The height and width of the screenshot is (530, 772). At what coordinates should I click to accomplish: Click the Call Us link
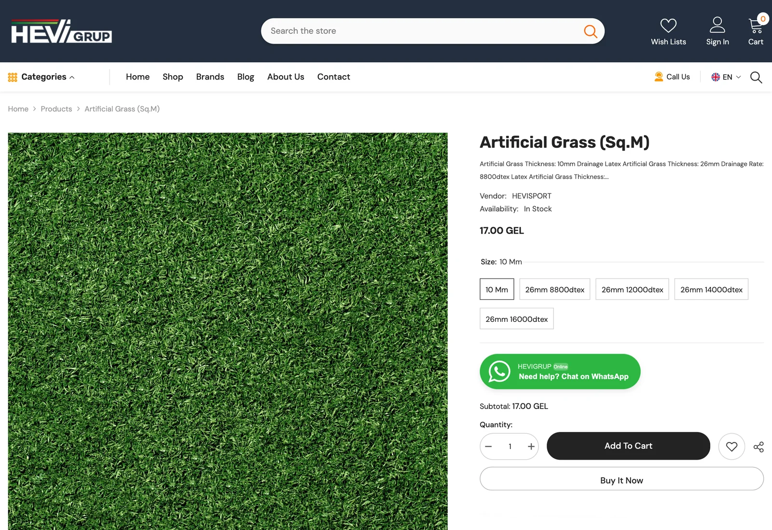[672, 77]
